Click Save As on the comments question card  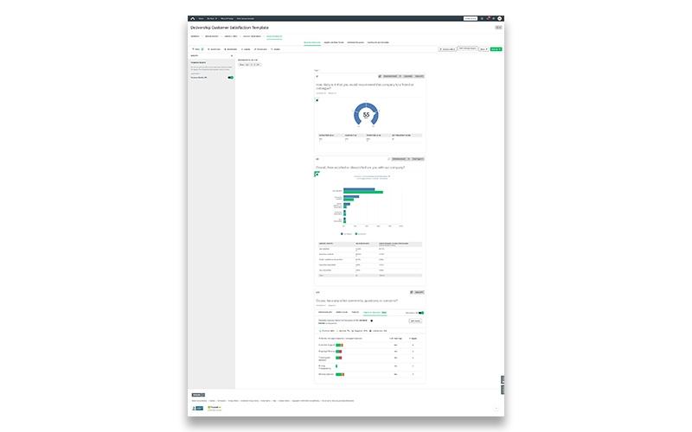click(420, 292)
